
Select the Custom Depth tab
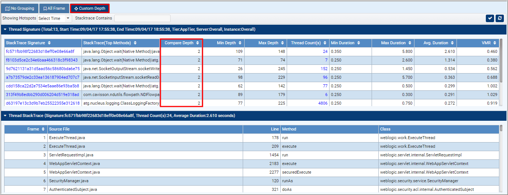coord(89,8)
